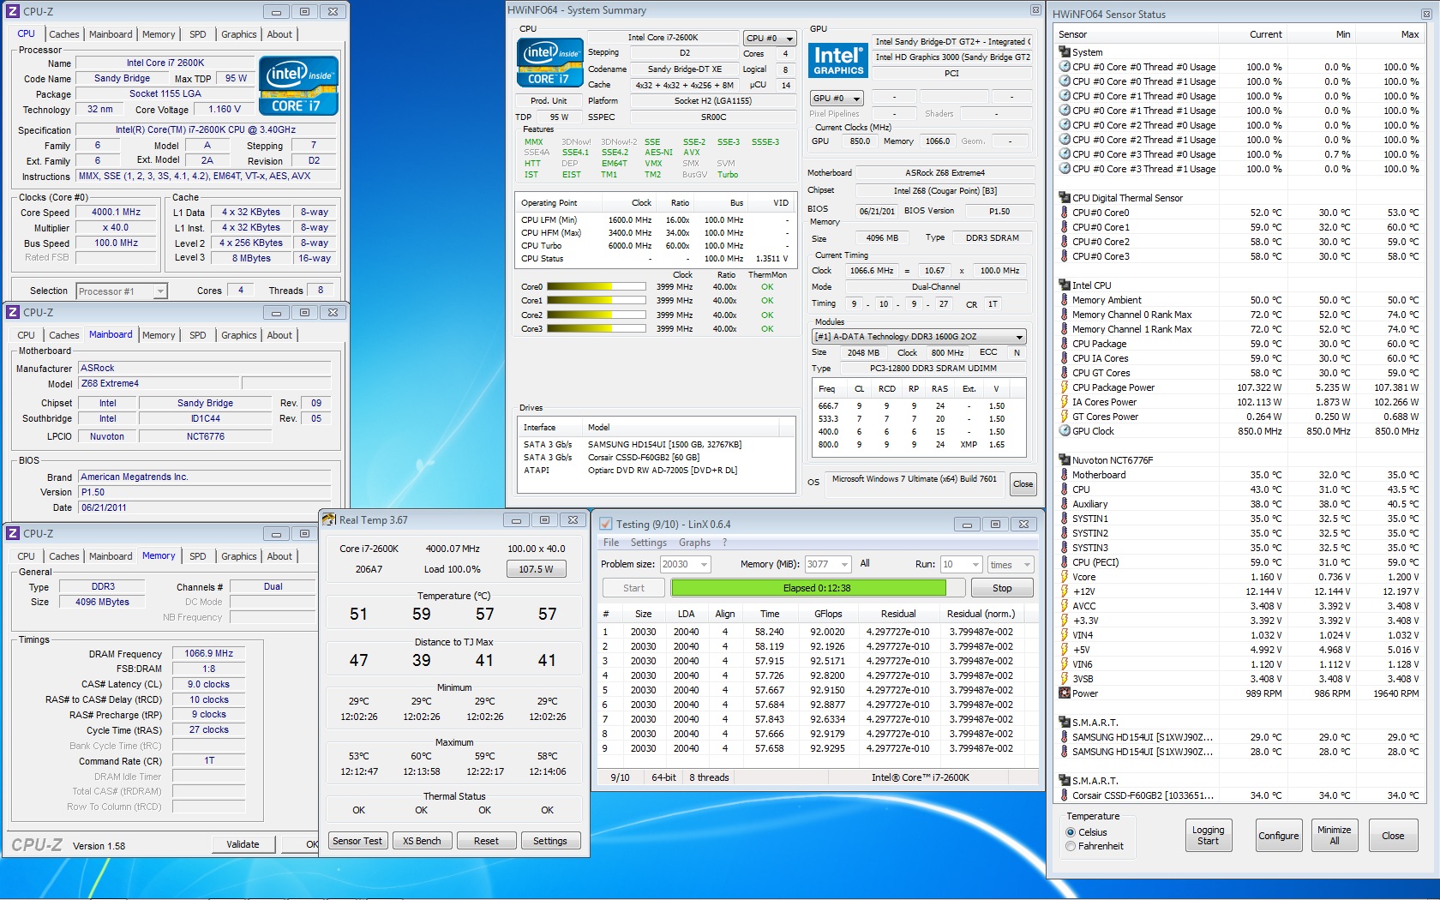Click the Validate button in CPU-Z
Image resolution: width=1440 pixels, height=900 pixels.
243,844
